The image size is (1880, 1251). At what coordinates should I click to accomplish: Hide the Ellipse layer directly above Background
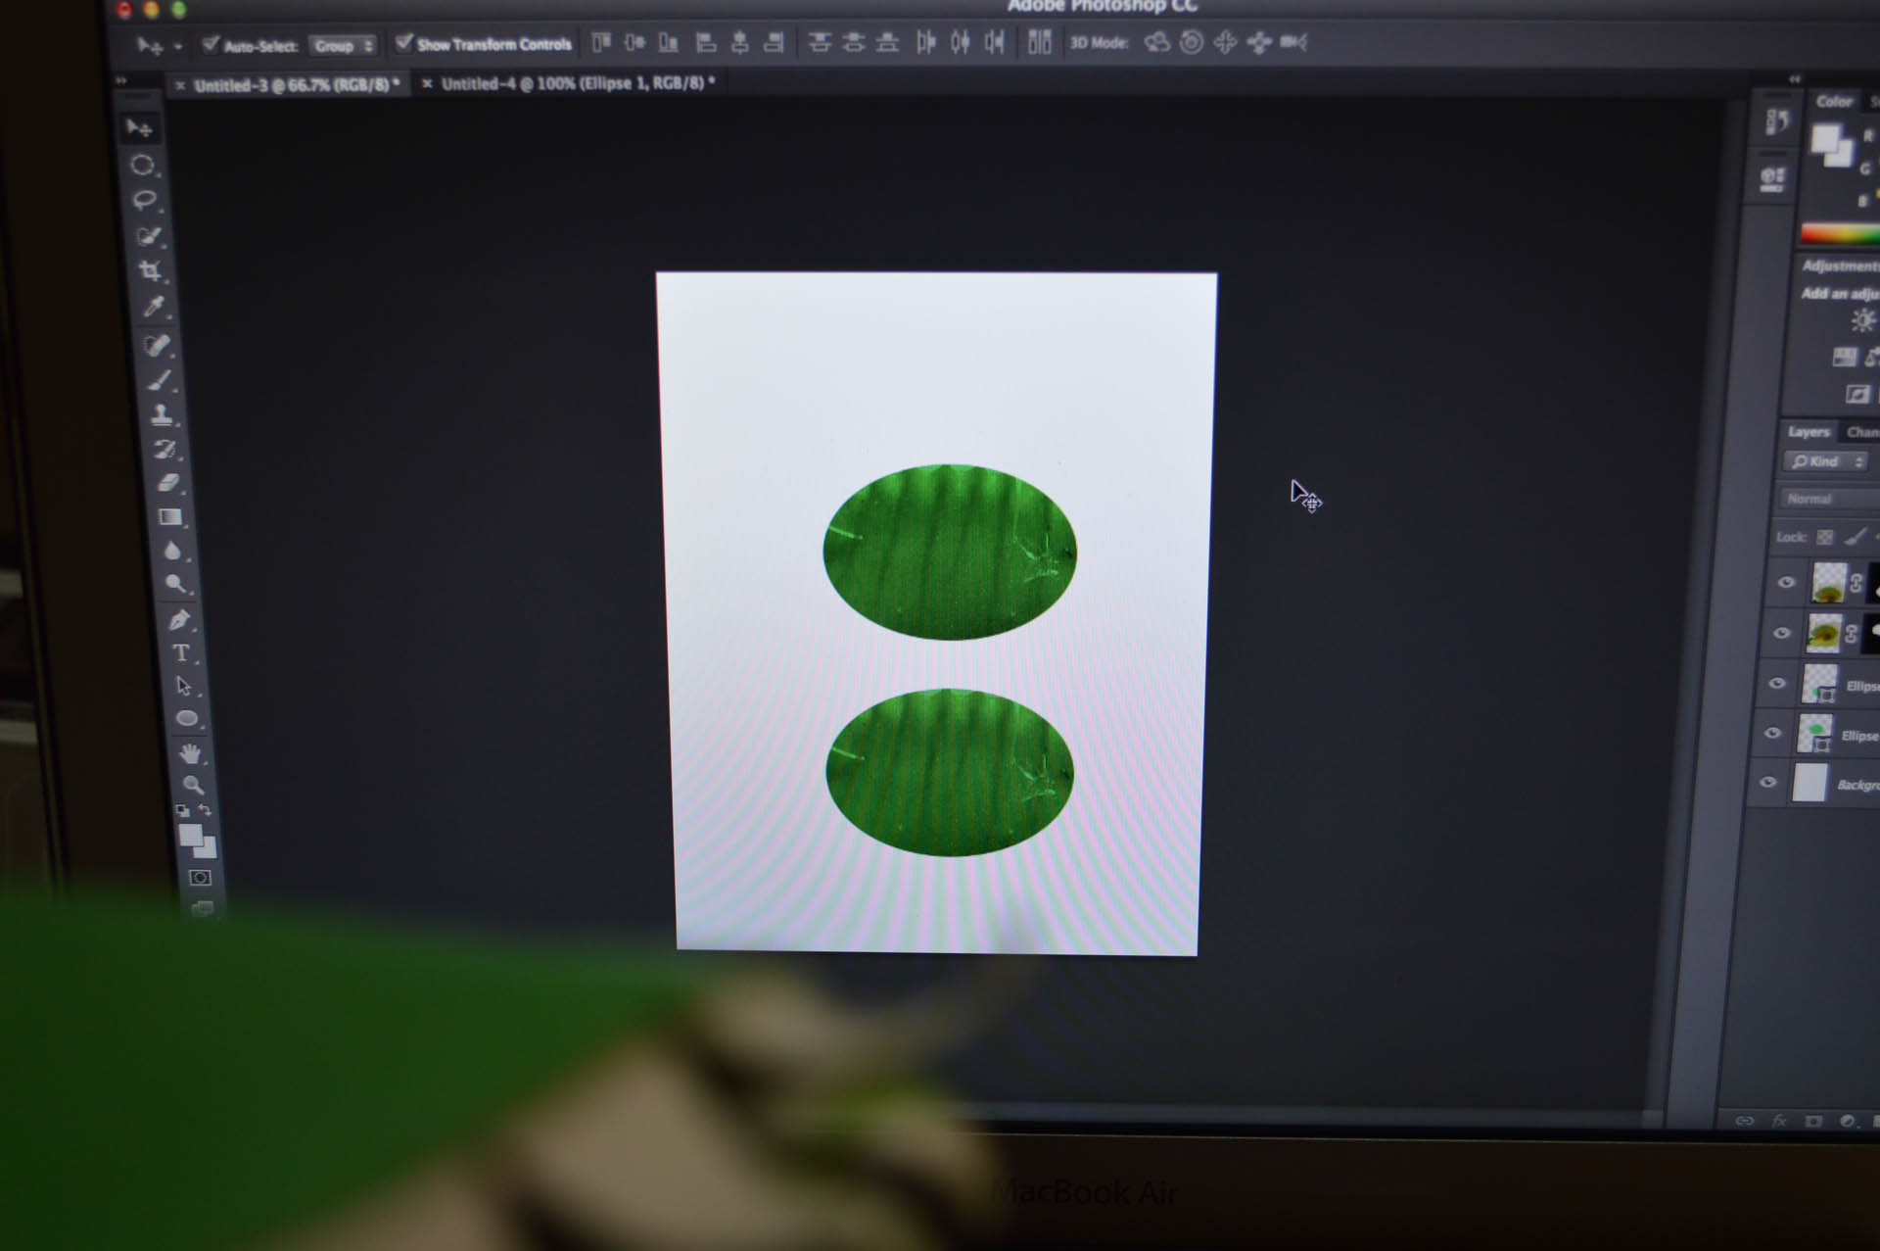coord(1771,733)
